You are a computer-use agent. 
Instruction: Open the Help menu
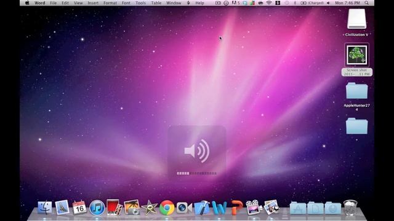click(199, 3)
